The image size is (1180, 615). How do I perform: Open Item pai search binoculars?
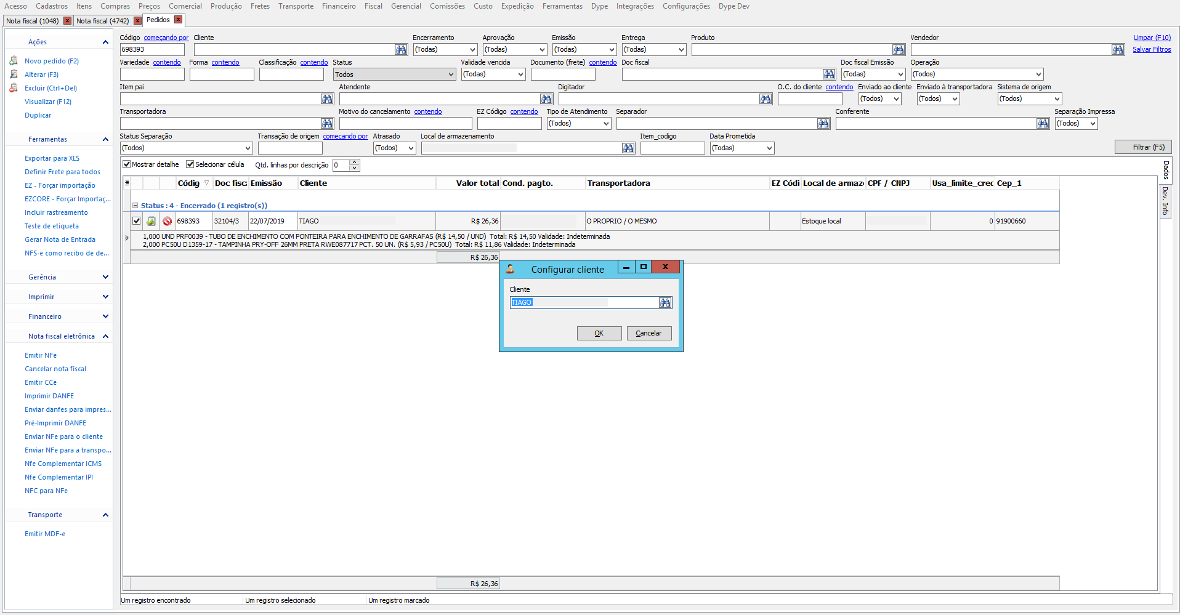(x=327, y=98)
